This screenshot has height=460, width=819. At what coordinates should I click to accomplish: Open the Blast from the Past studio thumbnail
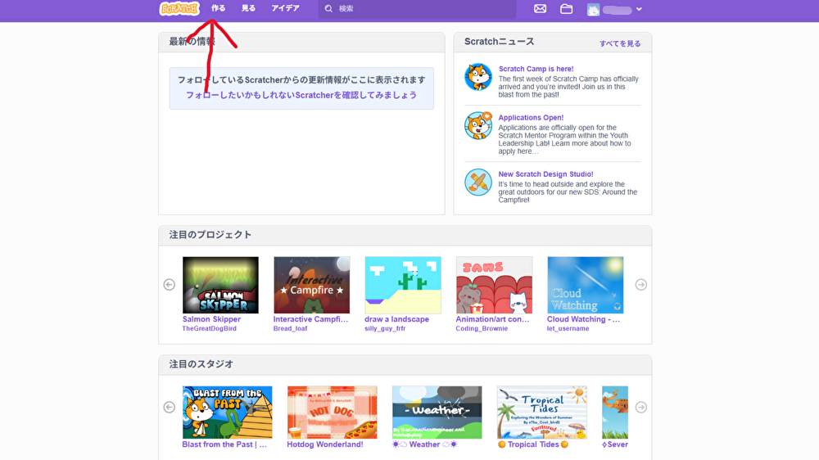pos(227,413)
